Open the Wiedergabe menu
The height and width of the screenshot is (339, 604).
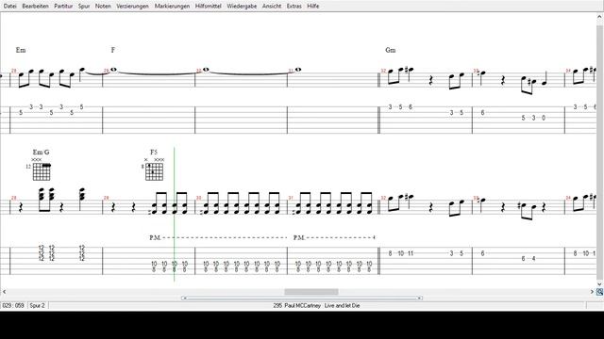coord(242,7)
